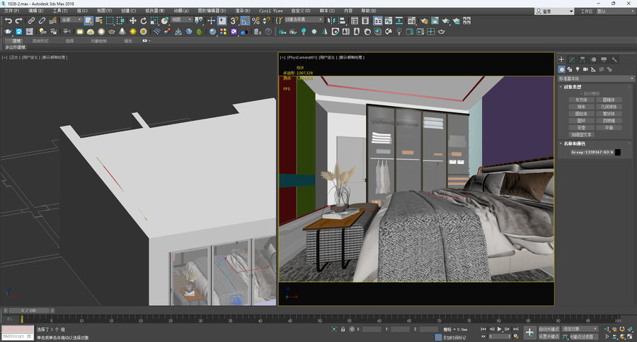Click the Render Production teapot icon
This screenshot has height=342, width=637.
pyautogui.click(x=446, y=20)
